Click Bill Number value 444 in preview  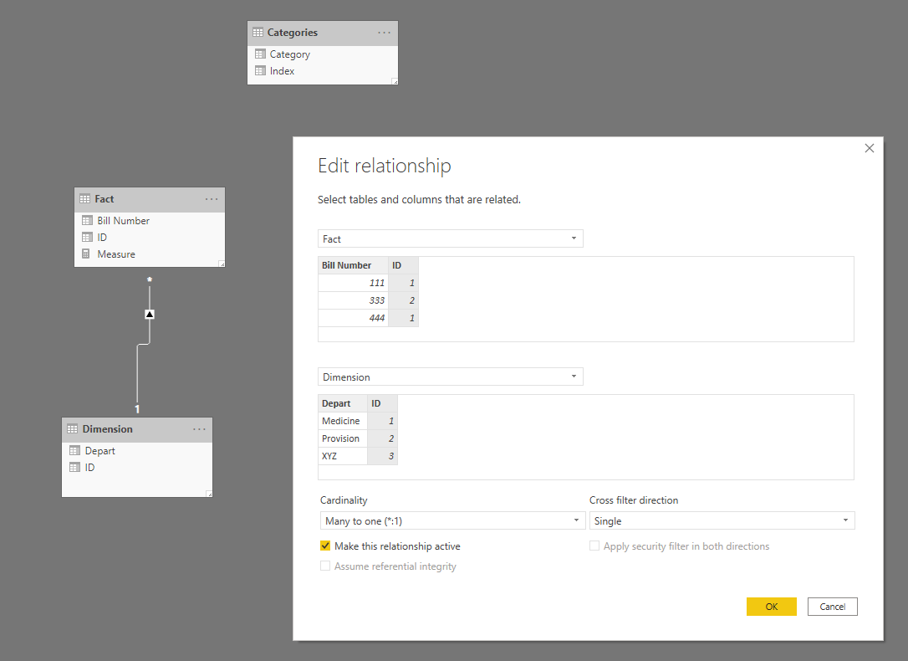(353, 317)
